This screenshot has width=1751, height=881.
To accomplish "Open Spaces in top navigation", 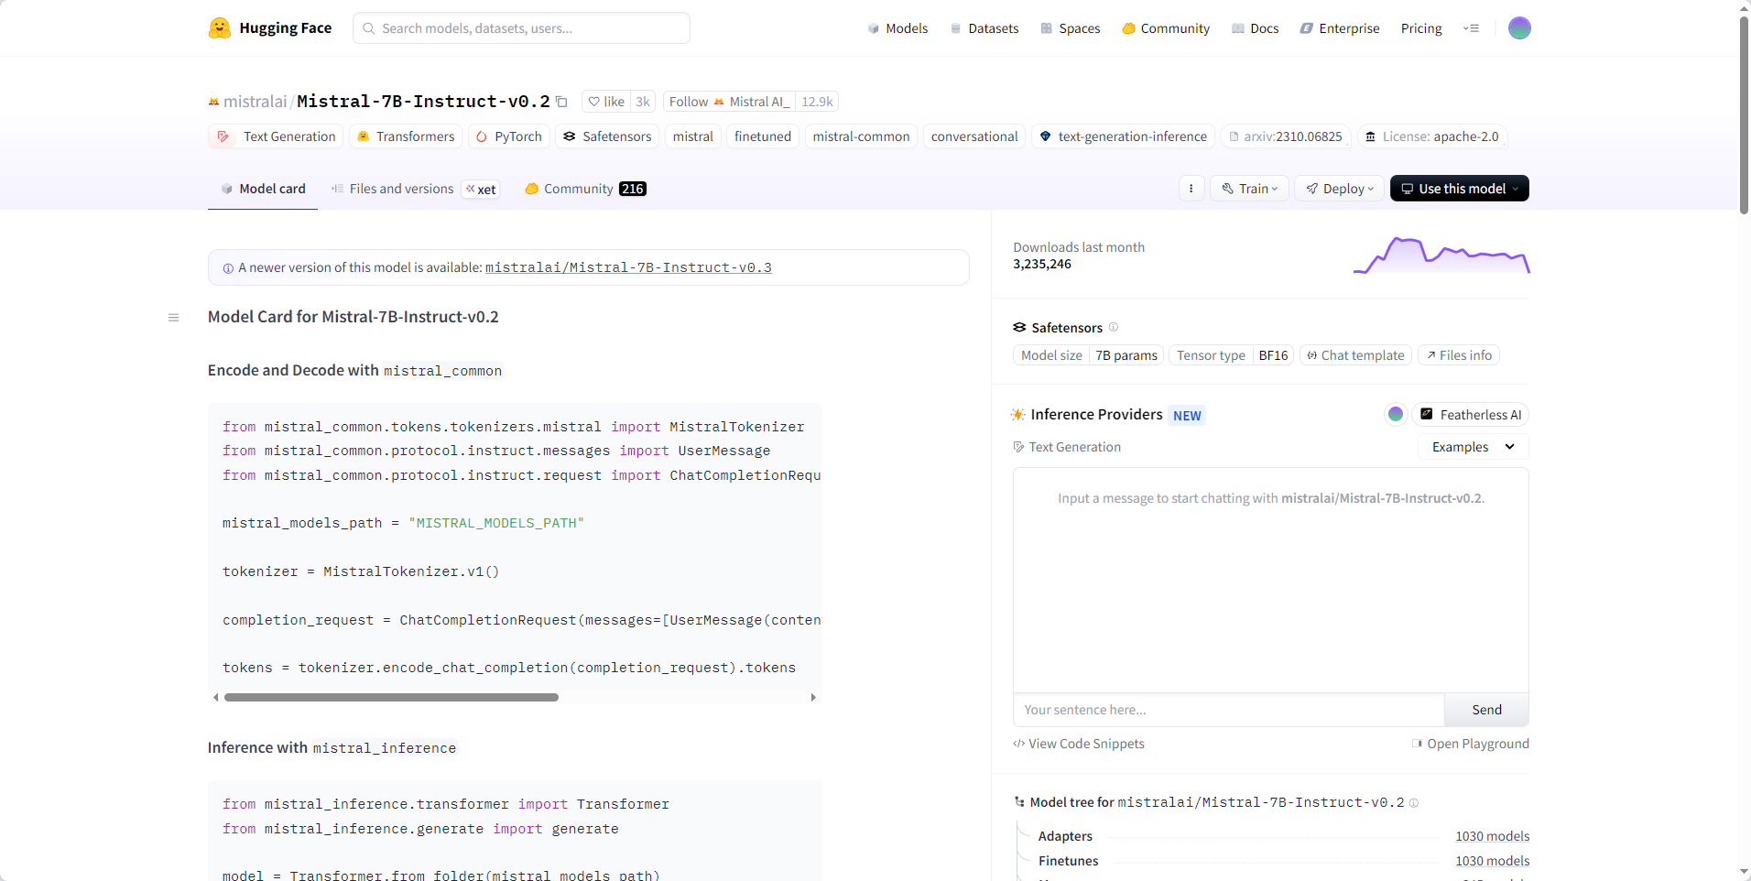I will [x=1071, y=28].
